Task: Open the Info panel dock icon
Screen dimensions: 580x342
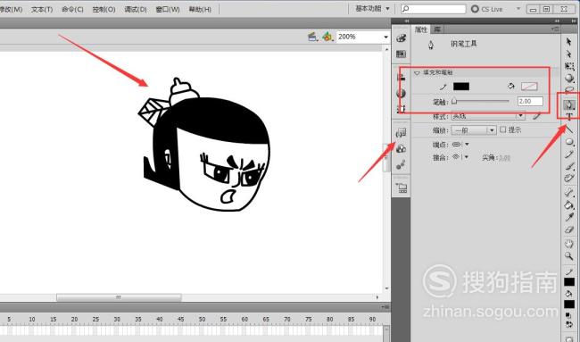Action: pyautogui.click(x=401, y=93)
